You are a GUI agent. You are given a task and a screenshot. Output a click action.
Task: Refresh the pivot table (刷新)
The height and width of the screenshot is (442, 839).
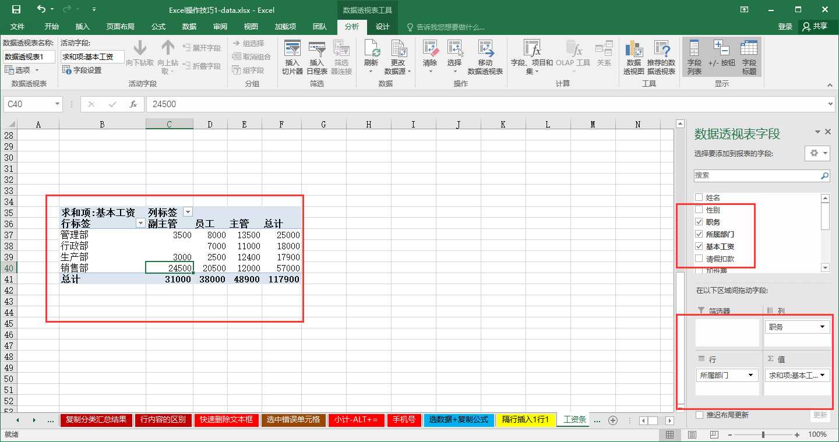point(371,58)
